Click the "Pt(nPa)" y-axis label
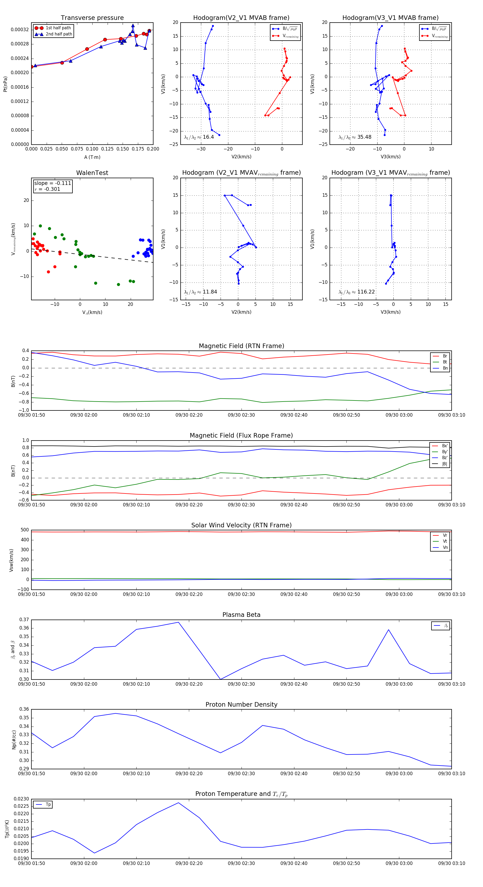This screenshot has width=483, height=887. click(x=5, y=84)
